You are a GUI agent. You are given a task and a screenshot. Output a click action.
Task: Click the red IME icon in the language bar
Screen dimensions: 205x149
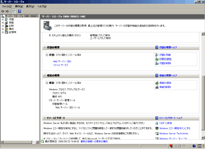tap(171, 146)
